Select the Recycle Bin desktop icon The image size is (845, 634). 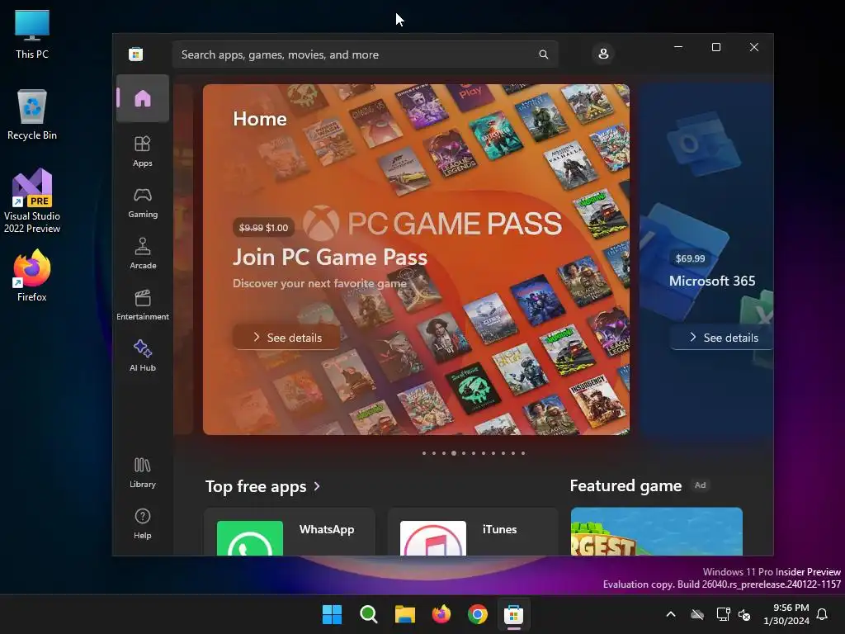pos(32,115)
